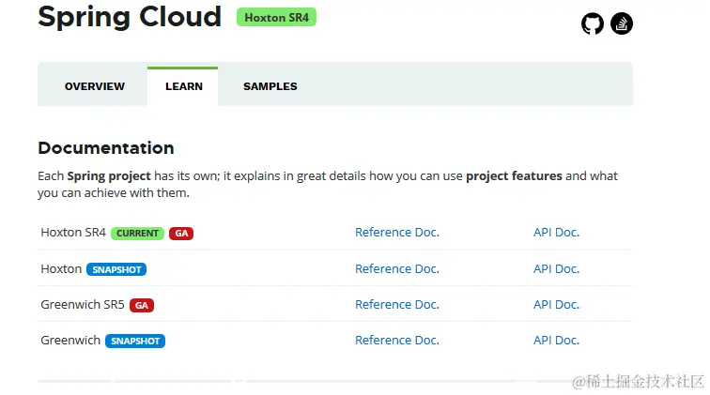Open the Samples tab
This screenshot has height=395, width=710.
pos(270,86)
